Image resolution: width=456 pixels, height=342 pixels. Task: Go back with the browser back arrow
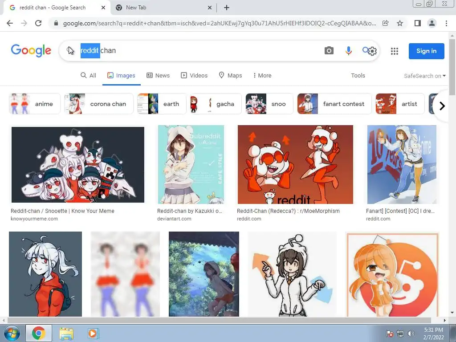tap(10, 23)
